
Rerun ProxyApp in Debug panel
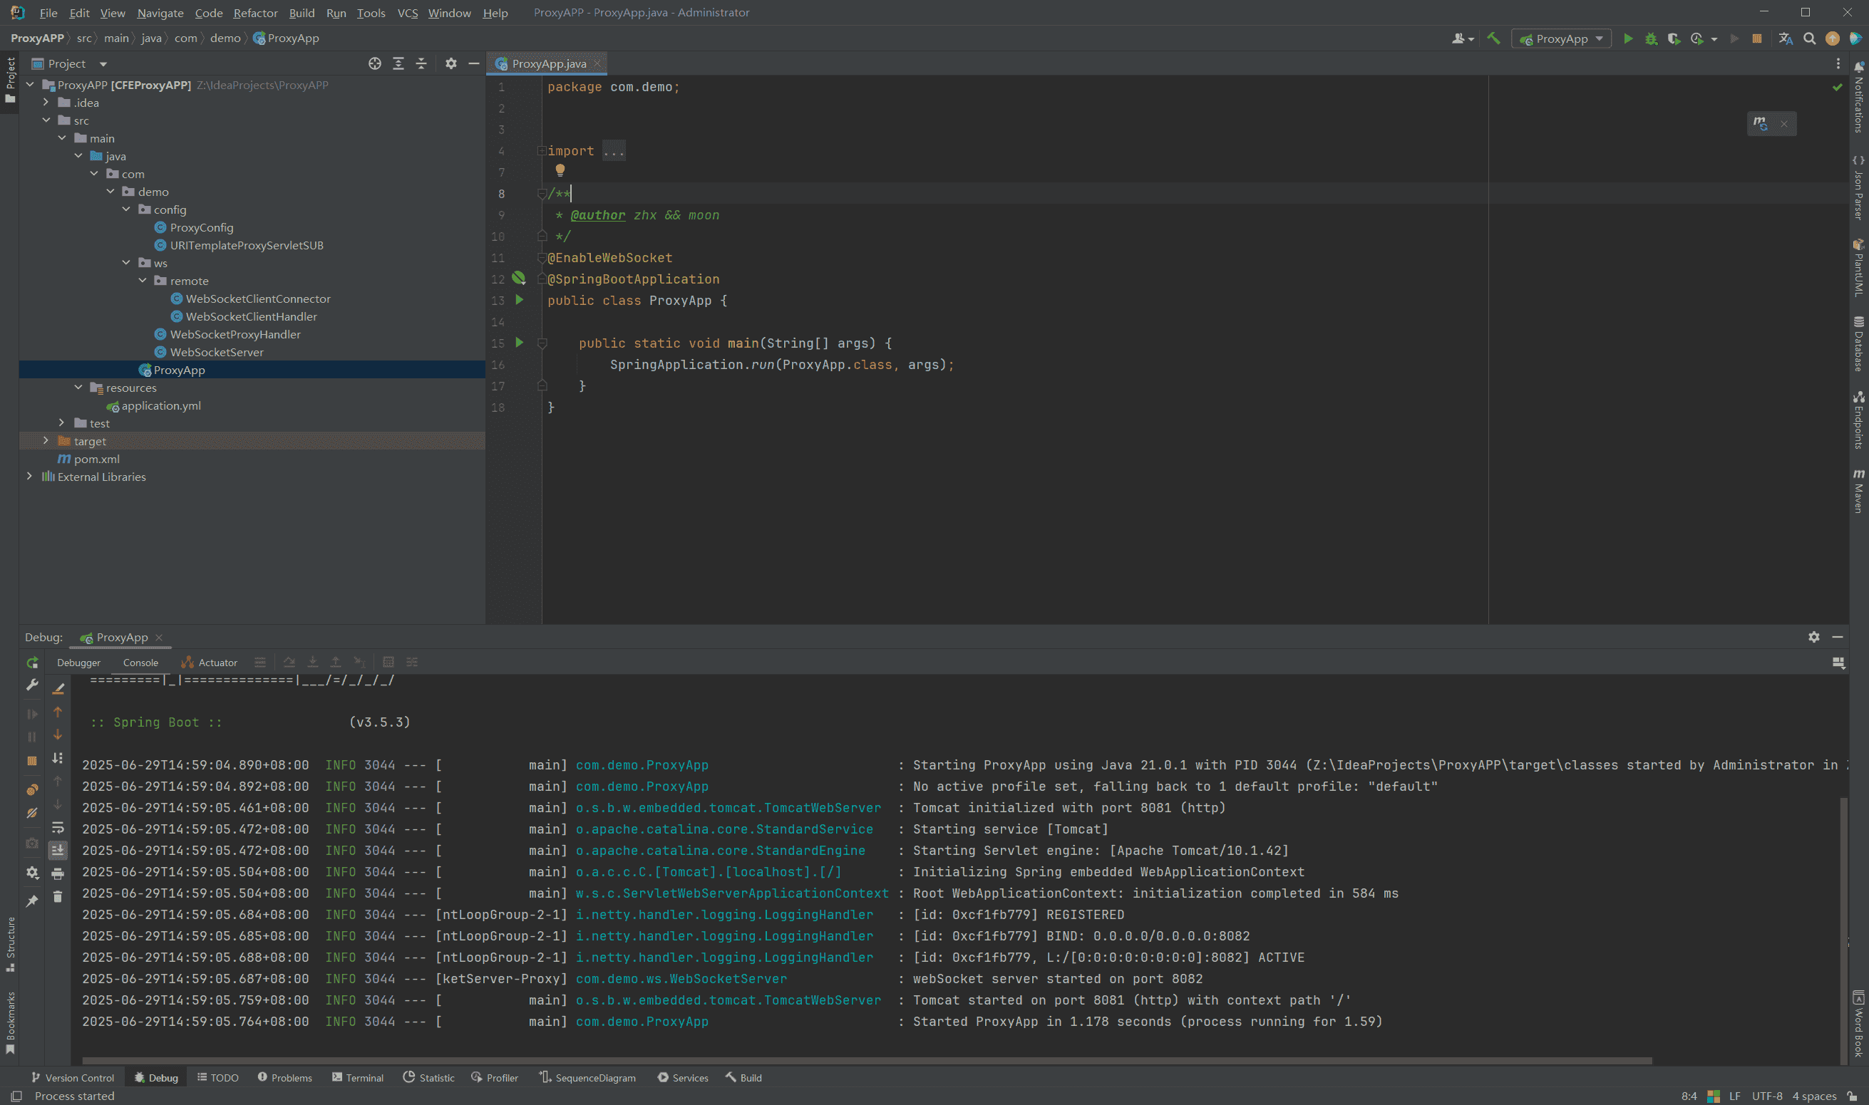coord(32,662)
